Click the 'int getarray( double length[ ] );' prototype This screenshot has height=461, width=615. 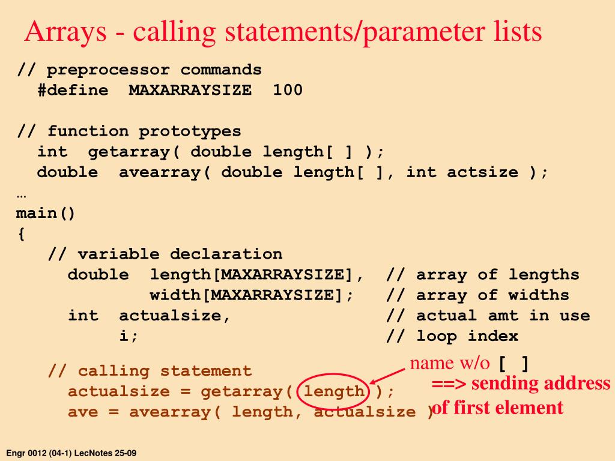[211, 152]
